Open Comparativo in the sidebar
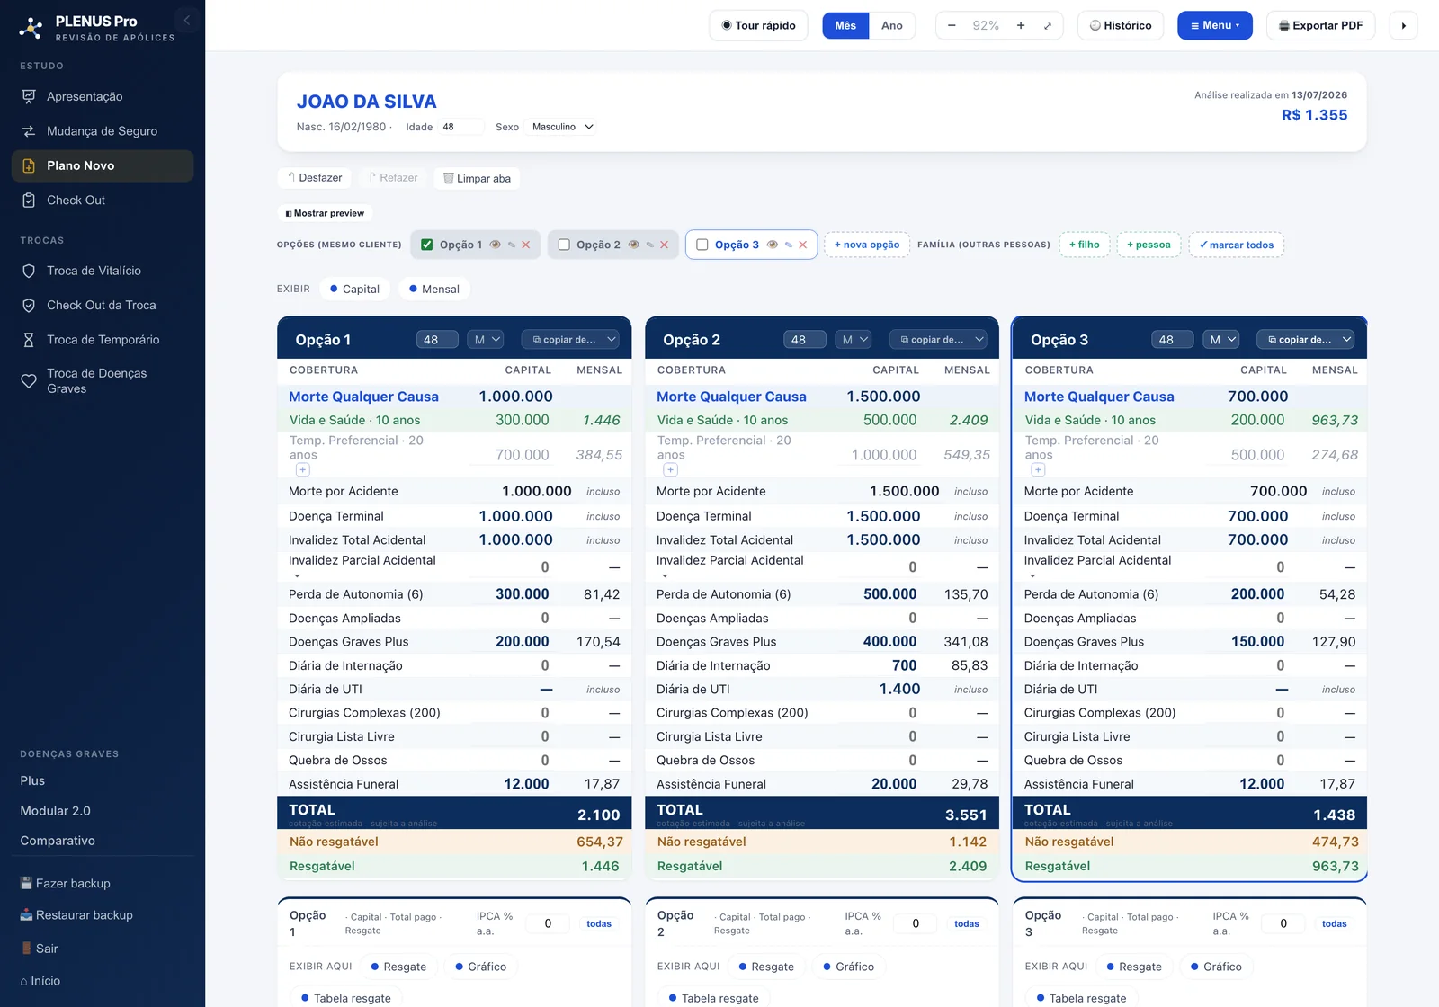 (x=58, y=841)
